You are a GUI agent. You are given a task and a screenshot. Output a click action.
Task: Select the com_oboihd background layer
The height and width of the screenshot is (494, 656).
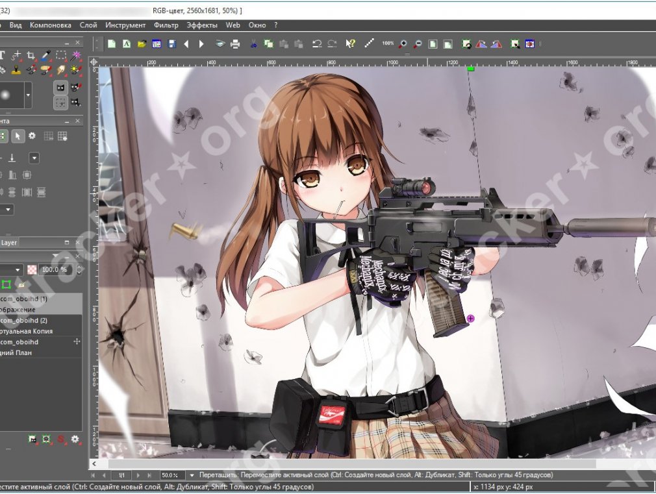coord(41,347)
